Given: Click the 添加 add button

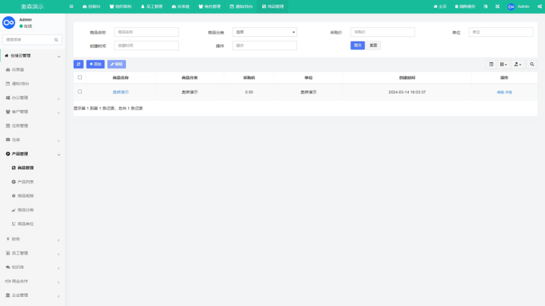Looking at the screenshot, I should coord(96,64).
